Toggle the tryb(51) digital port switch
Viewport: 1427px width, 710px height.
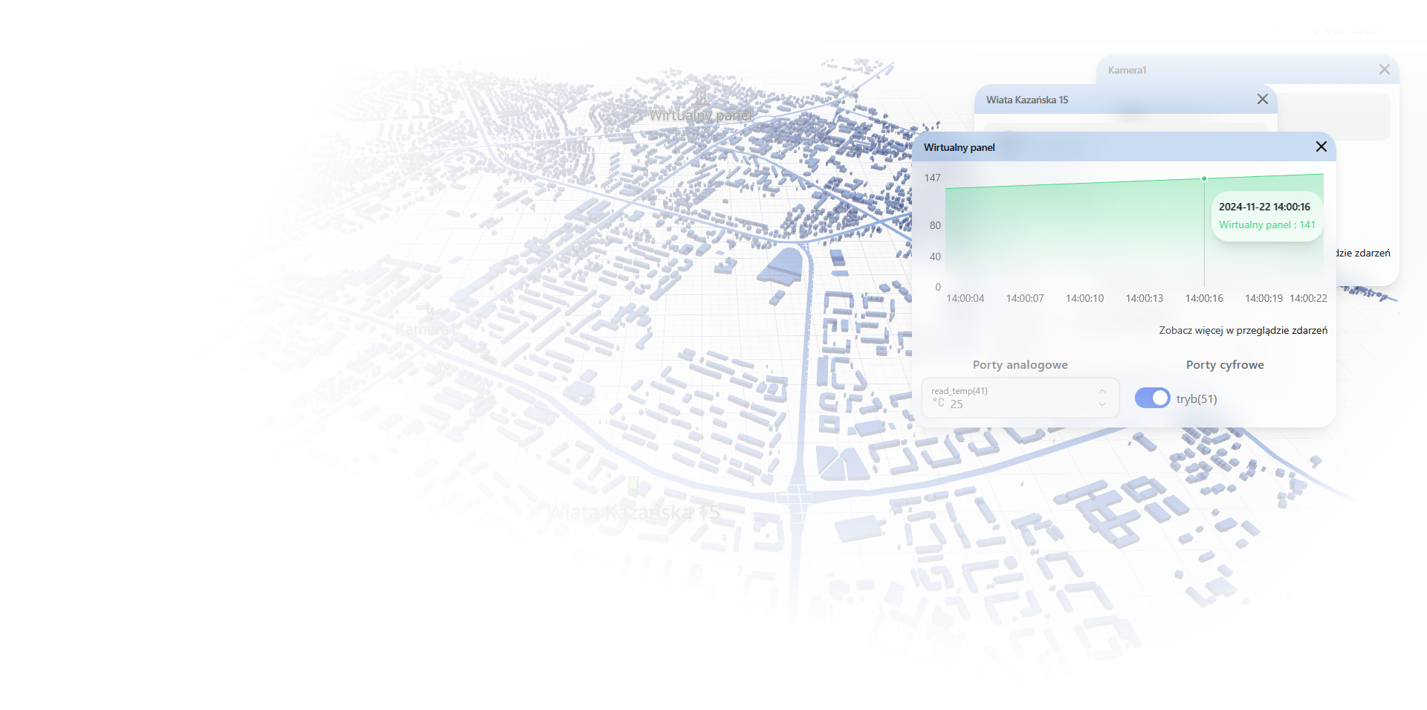pos(1152,398)
